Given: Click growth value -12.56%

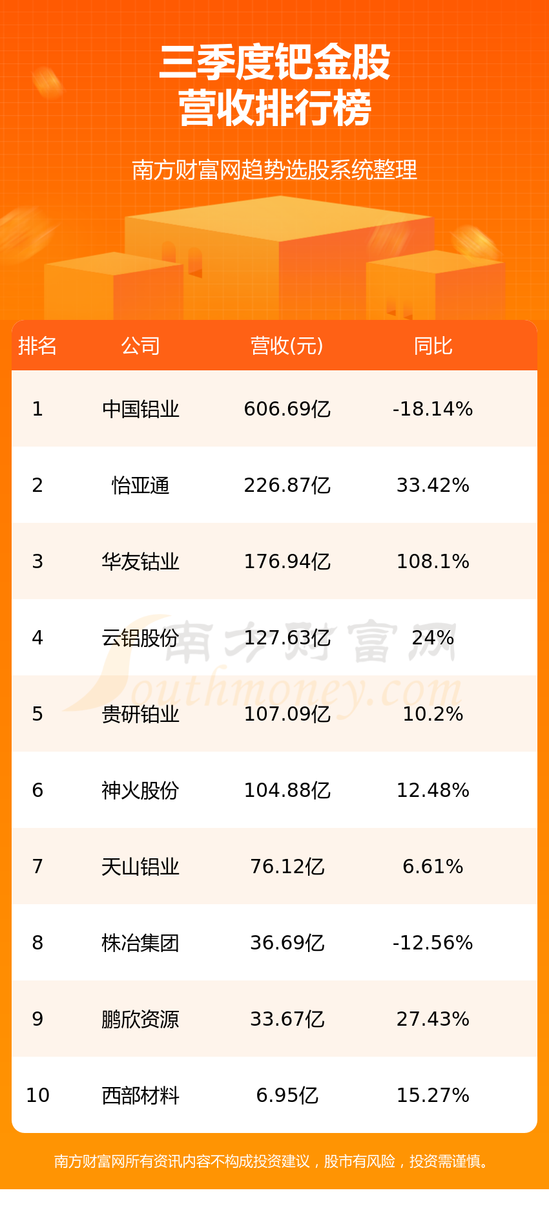Looking at the screenshot, I should (433, 943).
